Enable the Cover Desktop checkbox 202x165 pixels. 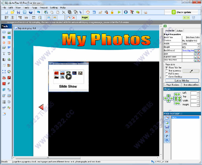[166, 77]
